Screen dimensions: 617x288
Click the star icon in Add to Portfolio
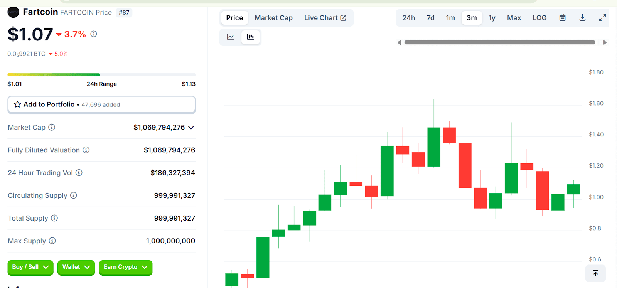[17, 104]
